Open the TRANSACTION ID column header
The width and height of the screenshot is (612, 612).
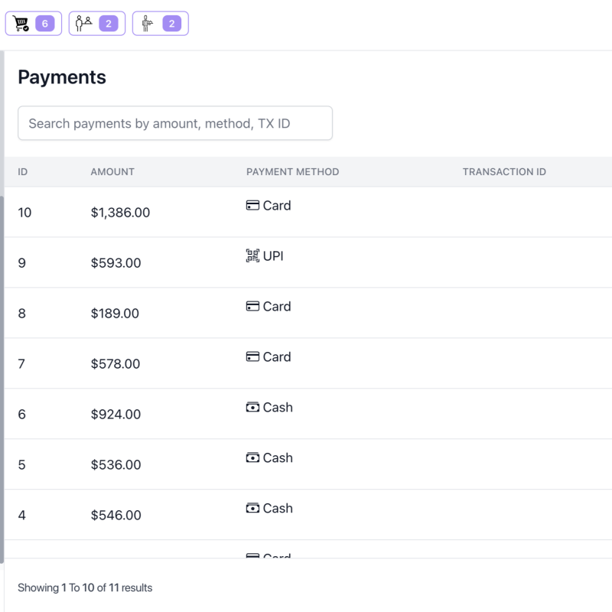point(505,171)
